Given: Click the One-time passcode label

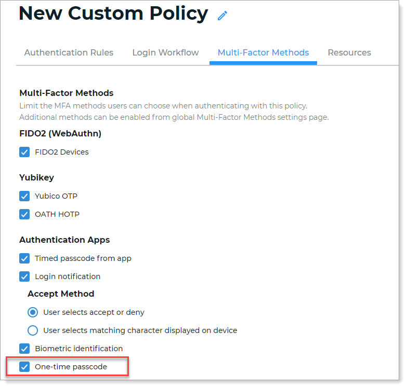Looking at the screenshot, I should click(x=71, y=367).
